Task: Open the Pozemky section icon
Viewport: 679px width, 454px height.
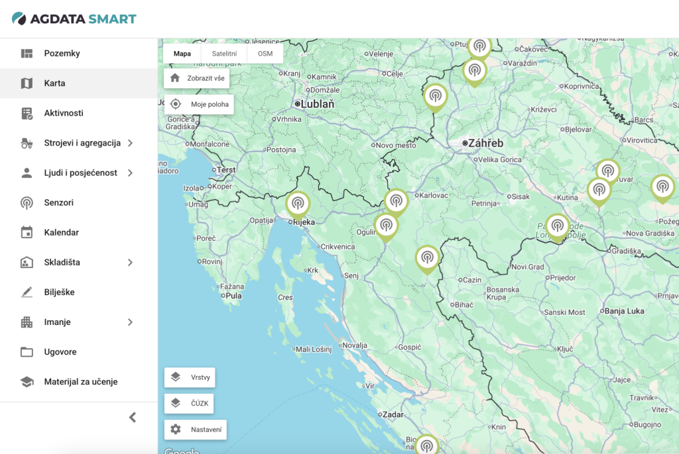Action: pyautogui.click(x=27, y=53)
